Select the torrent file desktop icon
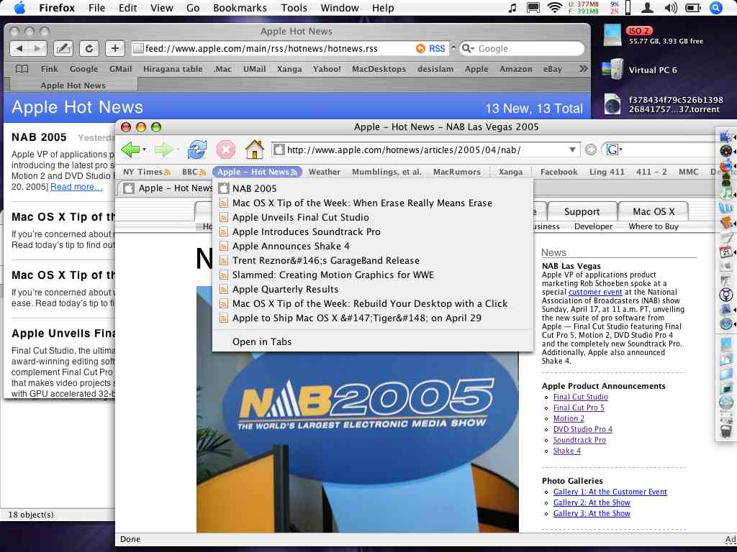Screen dimensions: 737x552 (x=612, y=103)
